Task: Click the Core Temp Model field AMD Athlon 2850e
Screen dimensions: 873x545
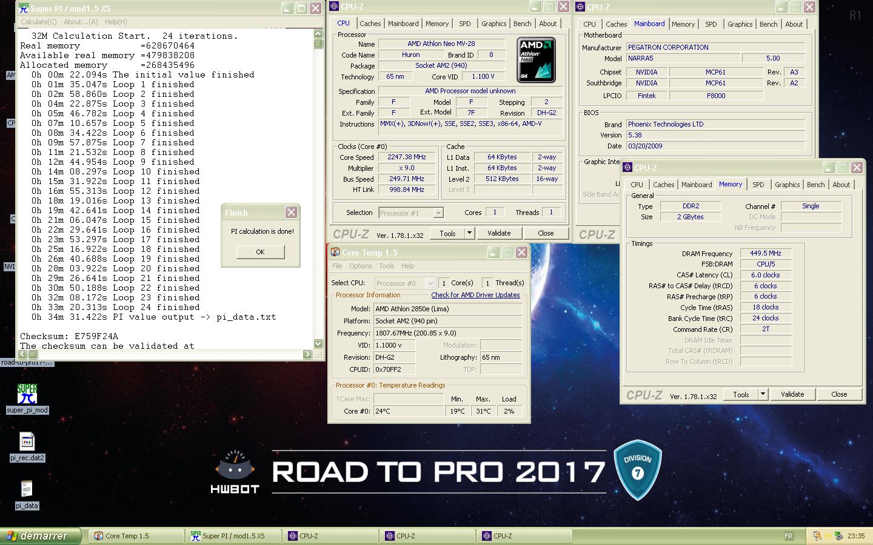Action: 447,309
